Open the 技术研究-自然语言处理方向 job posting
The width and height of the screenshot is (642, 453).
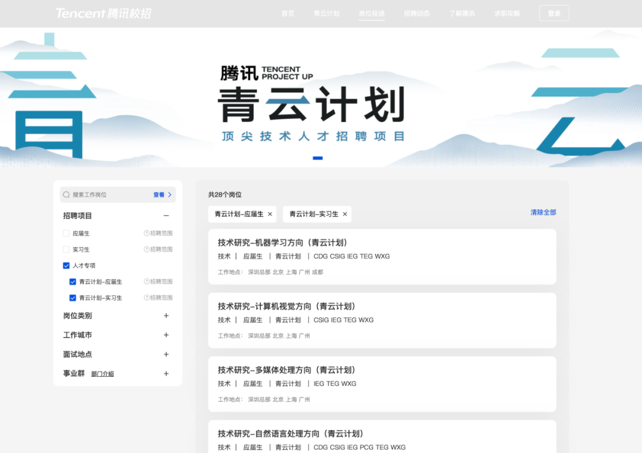pos(382,436)
